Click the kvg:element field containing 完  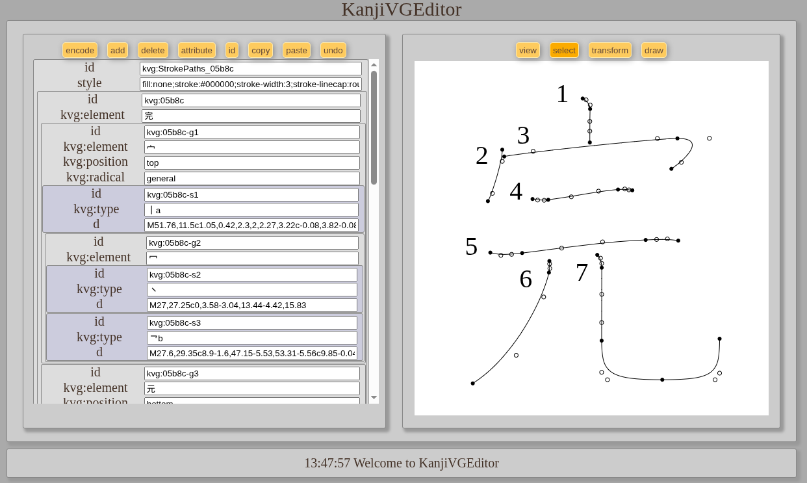tap(251, 116)
